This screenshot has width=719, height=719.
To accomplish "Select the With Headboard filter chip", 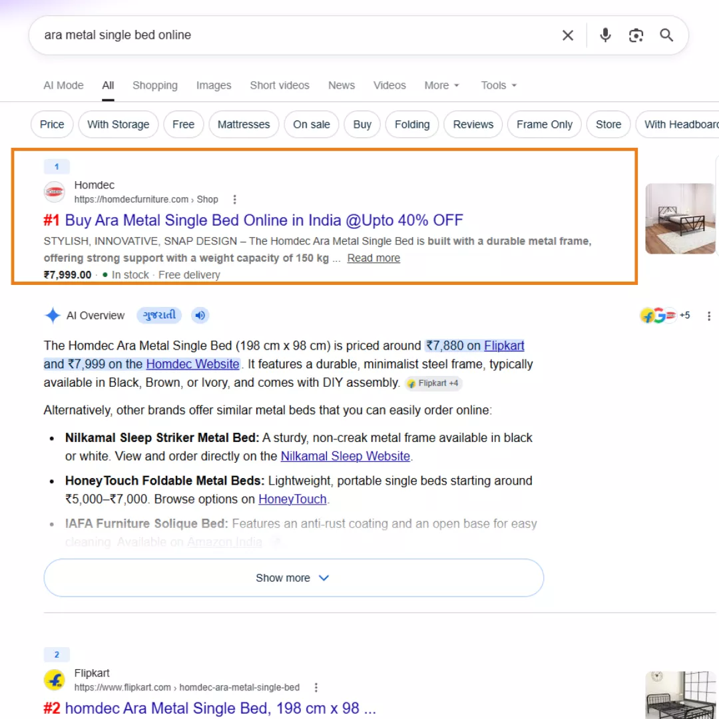I will tap(678, 124).
